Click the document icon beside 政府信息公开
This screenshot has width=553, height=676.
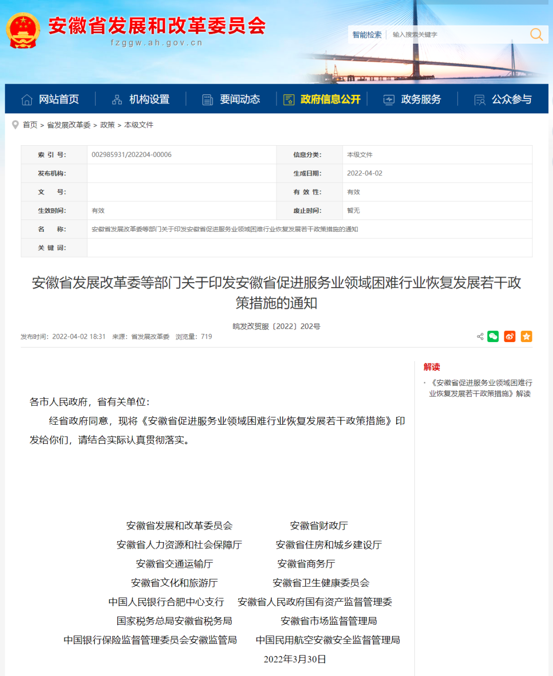click(x=289, y=99)
